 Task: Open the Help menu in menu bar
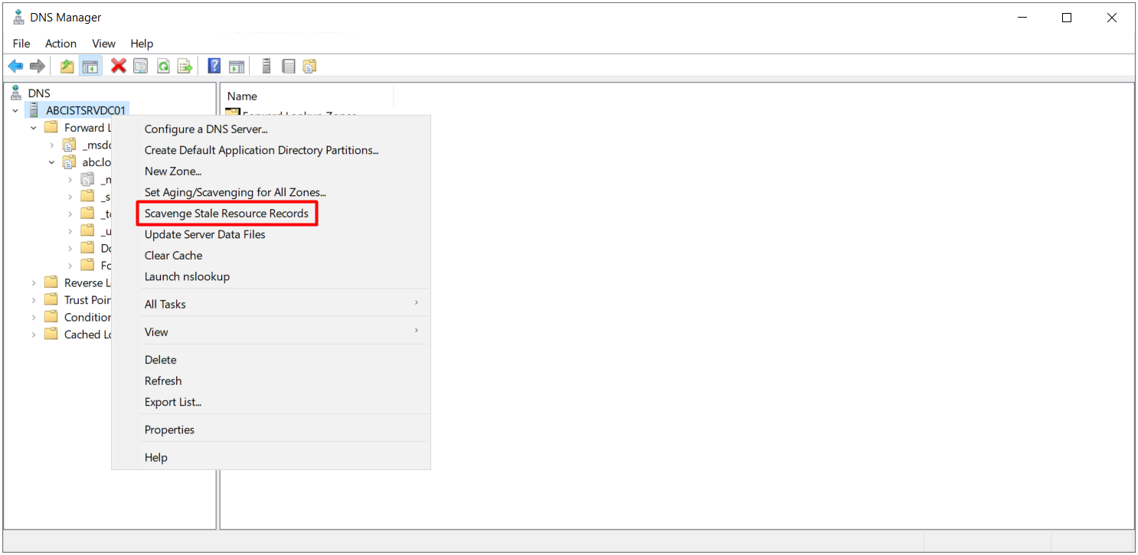pos(142,44)
